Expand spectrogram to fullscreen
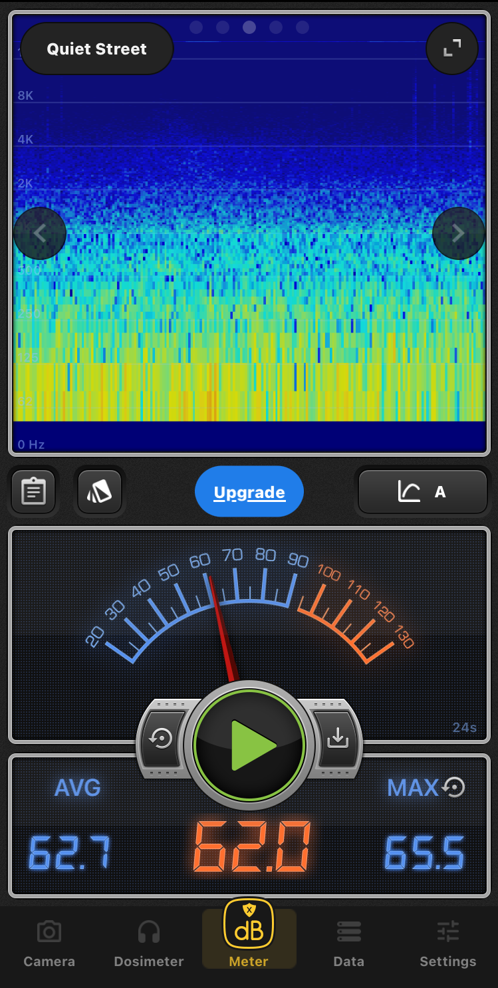Screen dimensions: 498x988 [x=452, y=49]
